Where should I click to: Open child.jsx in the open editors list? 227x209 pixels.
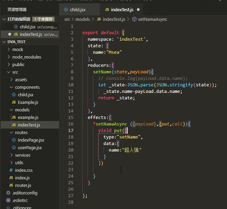tap(30, 27)
